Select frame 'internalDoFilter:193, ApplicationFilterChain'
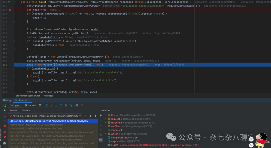The image size is (271, 148). click(x=53, y=143)
